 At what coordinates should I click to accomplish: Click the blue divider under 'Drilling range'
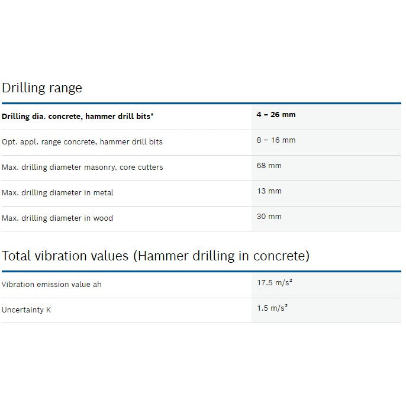[201, 104]
